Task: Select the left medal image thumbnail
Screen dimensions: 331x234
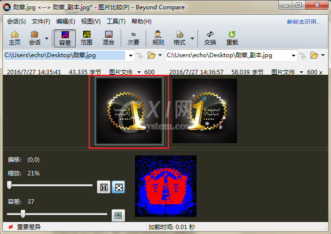Action: [x=129, y=111]
